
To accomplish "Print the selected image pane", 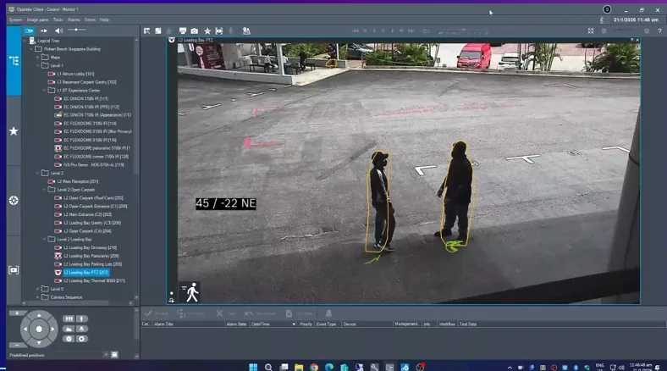I will point(183,31).
